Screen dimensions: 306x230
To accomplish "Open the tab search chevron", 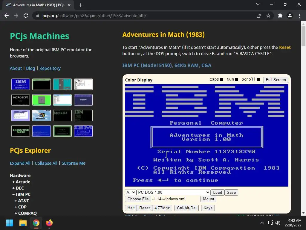I will coord(258,4).
